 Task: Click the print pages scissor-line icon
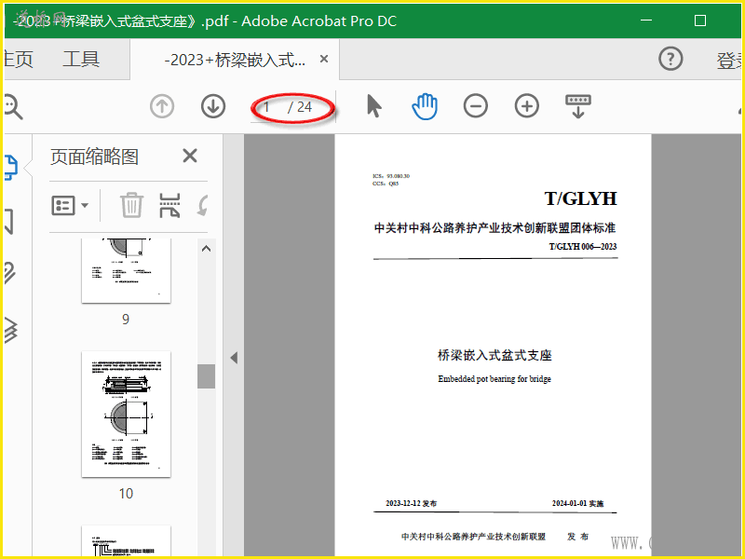coord(169,205)
